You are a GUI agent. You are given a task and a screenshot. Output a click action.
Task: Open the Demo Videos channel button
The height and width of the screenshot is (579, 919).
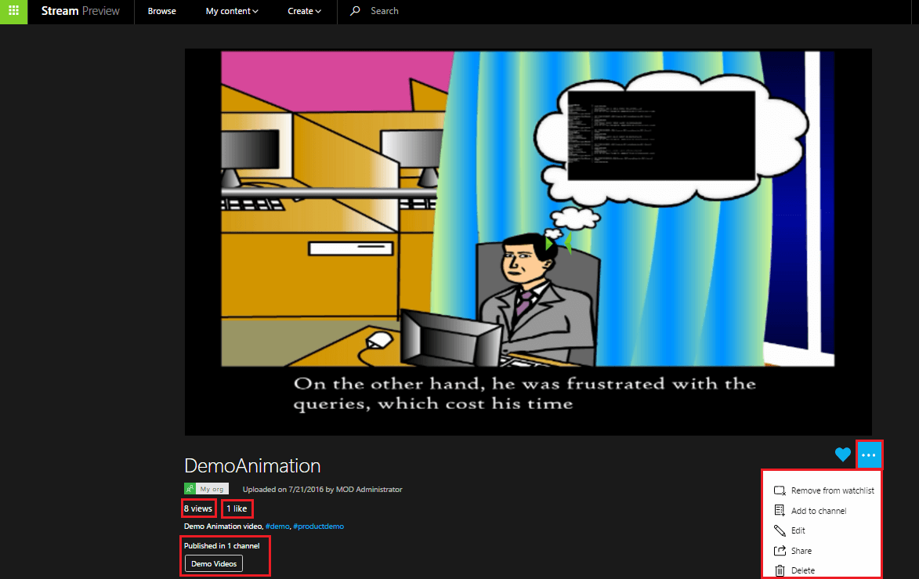click(214, 564)
